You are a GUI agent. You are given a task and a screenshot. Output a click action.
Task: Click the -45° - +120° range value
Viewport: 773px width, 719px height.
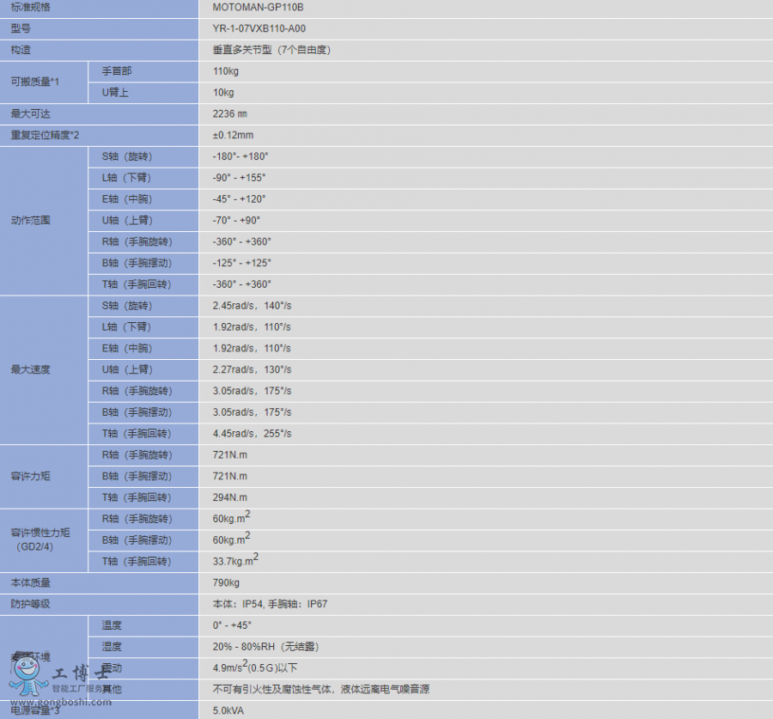pos(239,198)
